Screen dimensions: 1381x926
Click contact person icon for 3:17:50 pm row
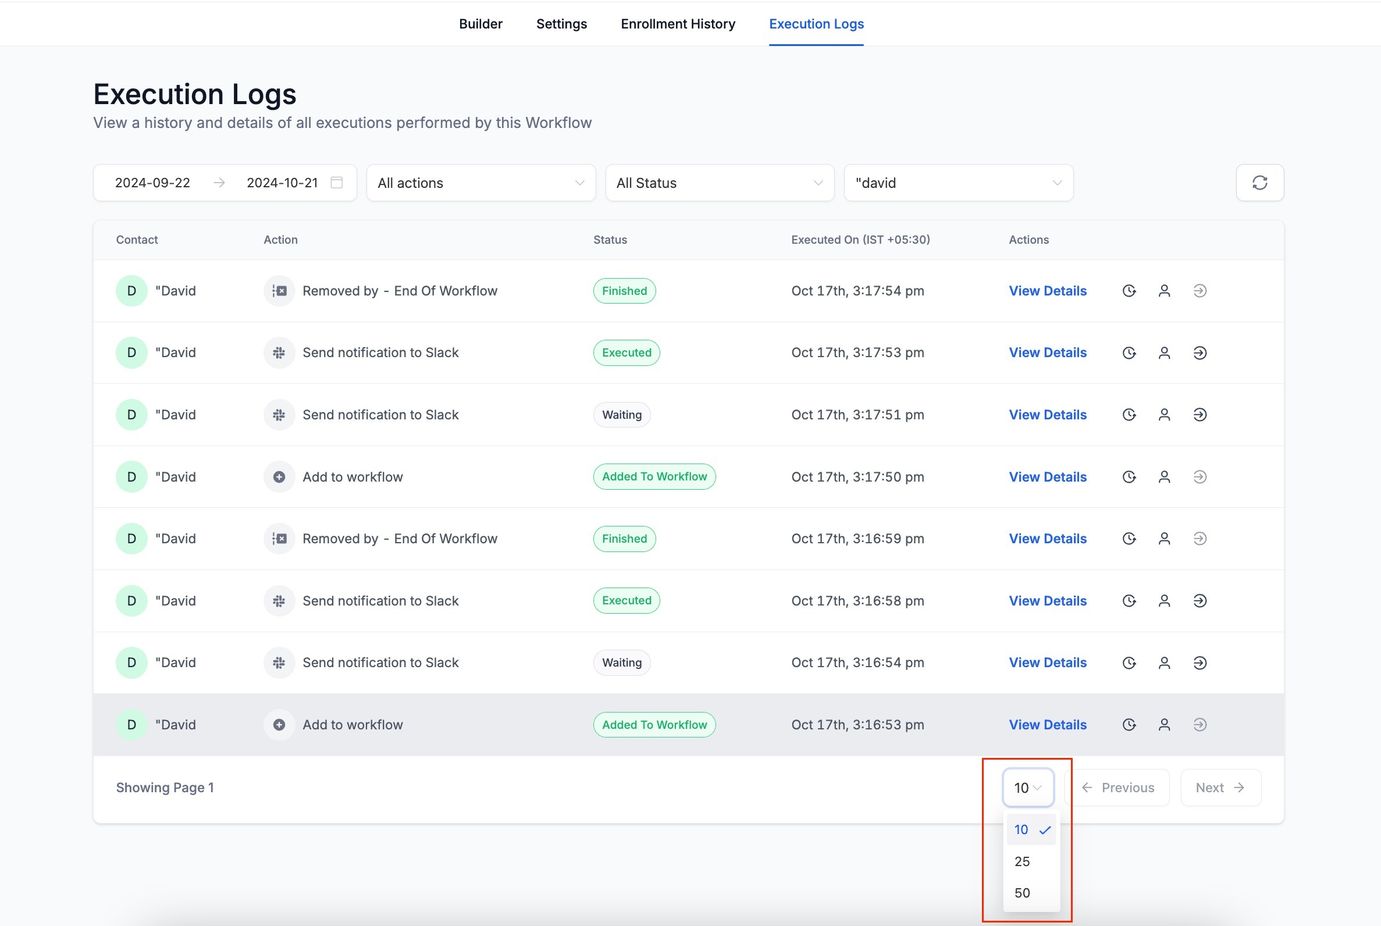1163,476
